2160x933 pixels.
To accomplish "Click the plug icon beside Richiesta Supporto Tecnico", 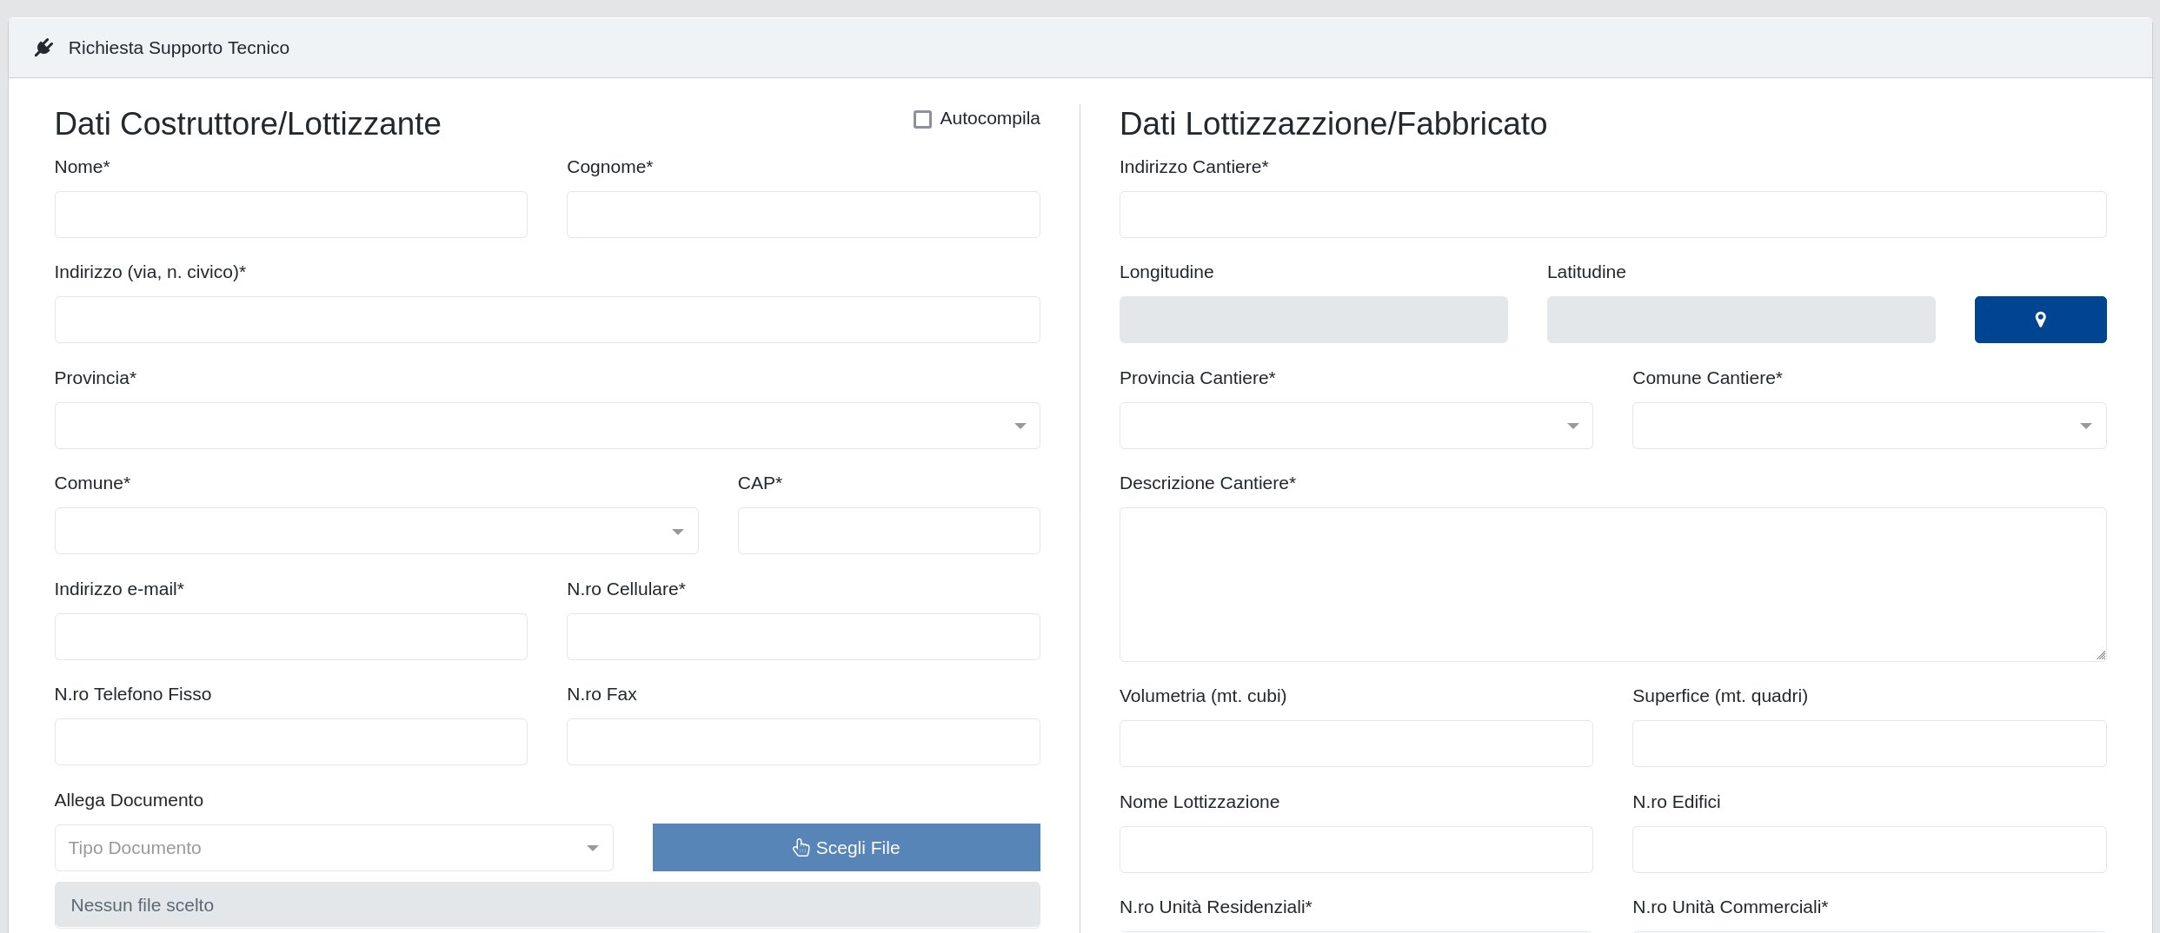I will click(43, 48).
